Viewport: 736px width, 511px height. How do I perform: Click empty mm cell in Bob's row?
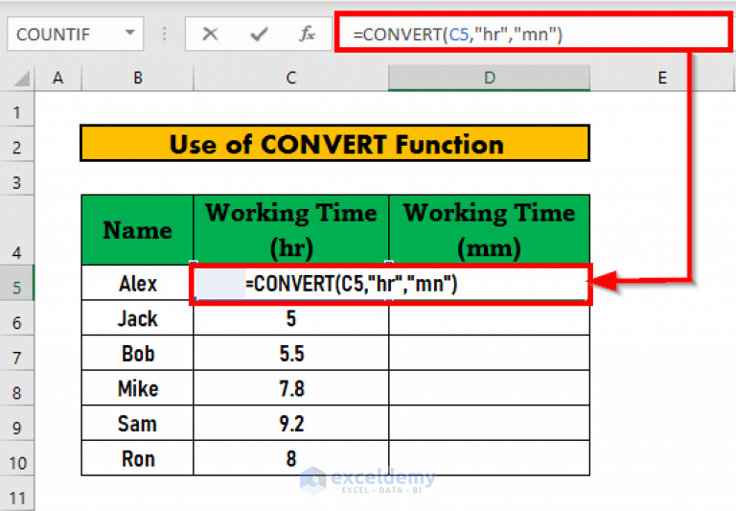[489, 353]
